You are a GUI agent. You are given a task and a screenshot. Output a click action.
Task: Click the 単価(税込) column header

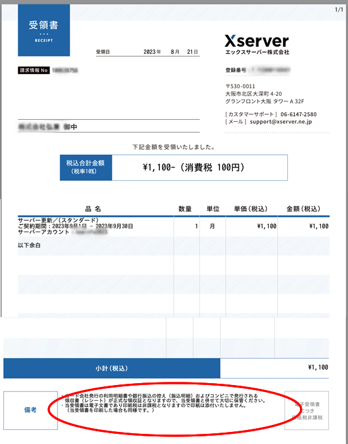(251, 209)
